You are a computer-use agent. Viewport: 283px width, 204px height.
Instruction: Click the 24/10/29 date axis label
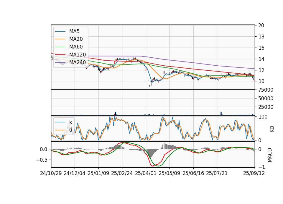pos(51,174)
